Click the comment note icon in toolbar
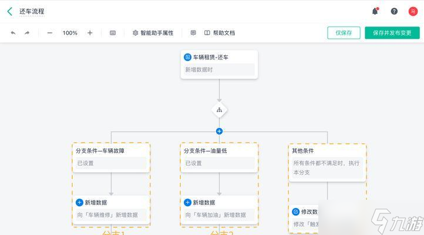 point(193,33)
